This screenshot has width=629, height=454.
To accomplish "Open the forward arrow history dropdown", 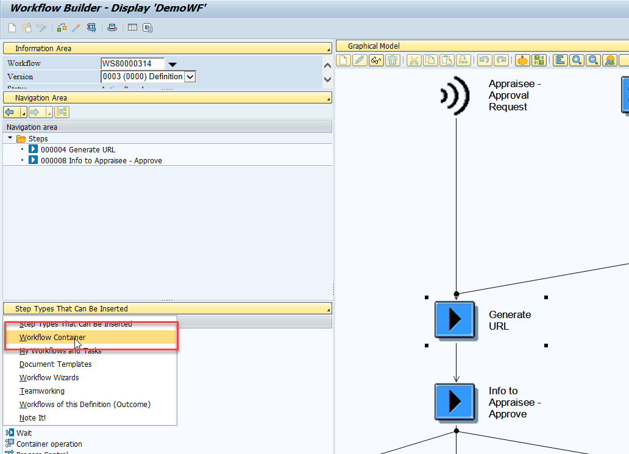I will pos(49,112).
